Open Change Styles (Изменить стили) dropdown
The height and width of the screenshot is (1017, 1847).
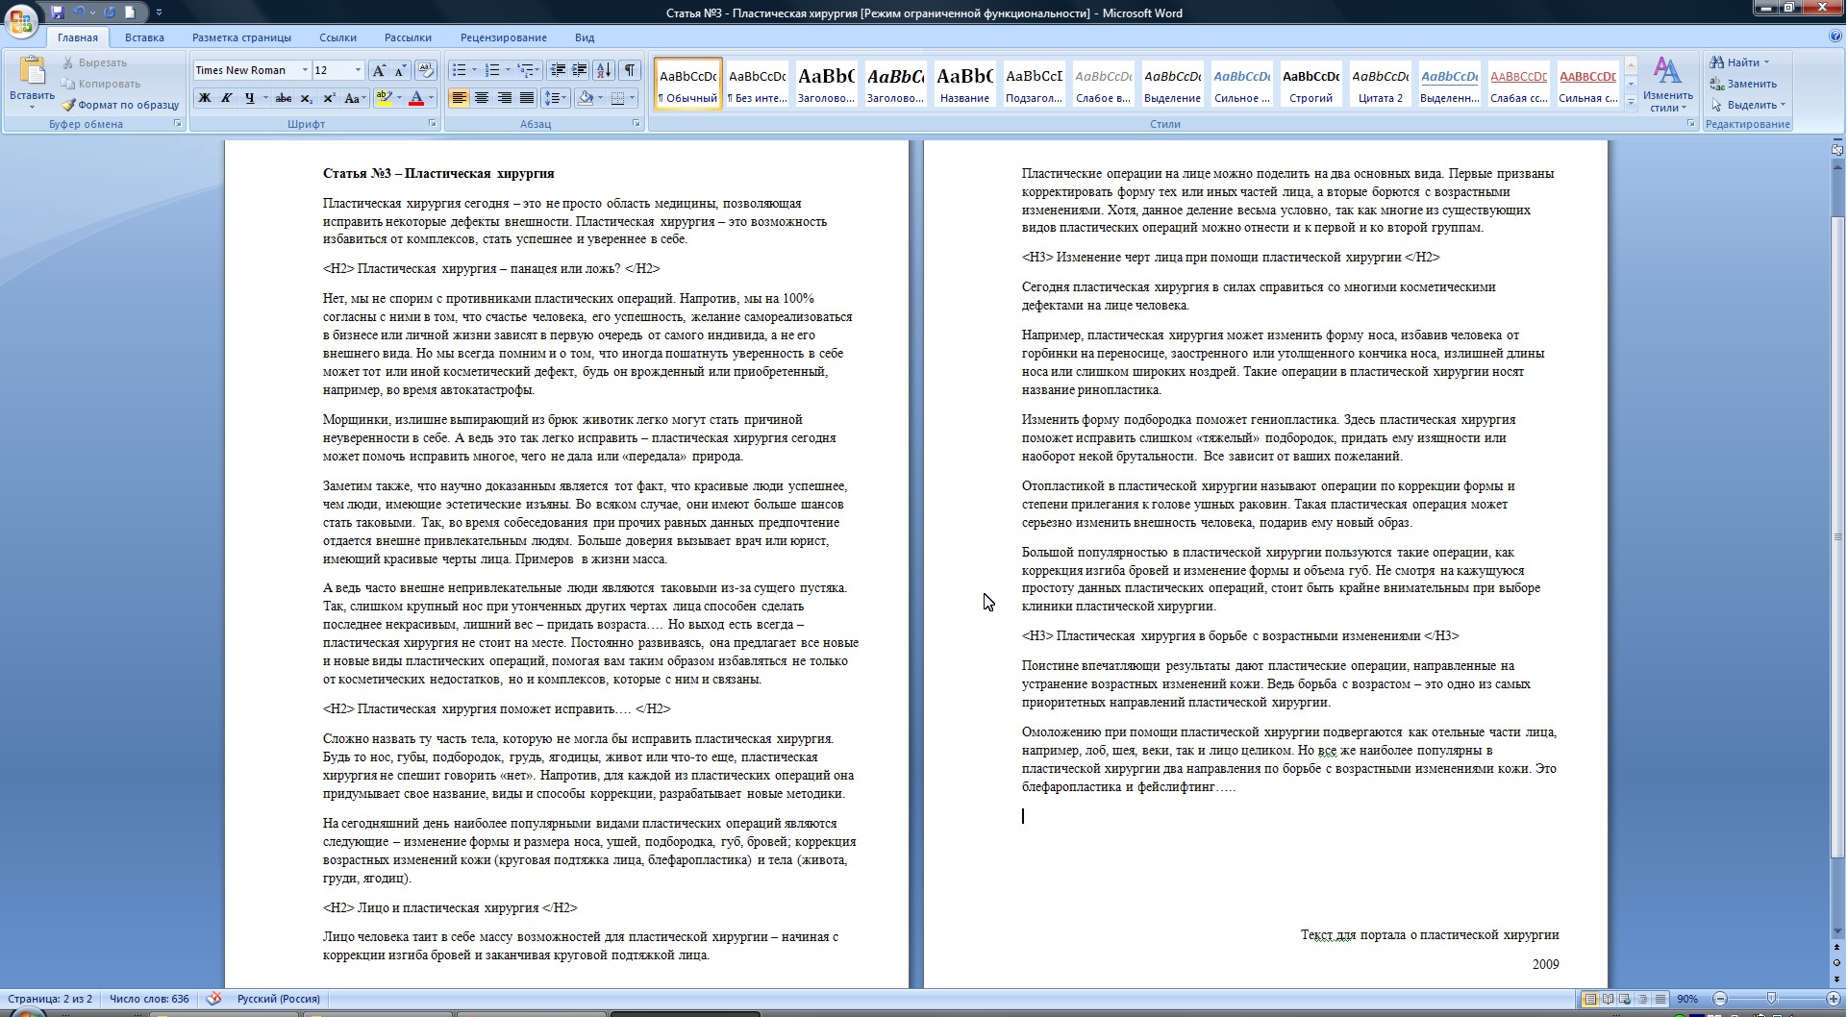click(x=1667, y=85)
